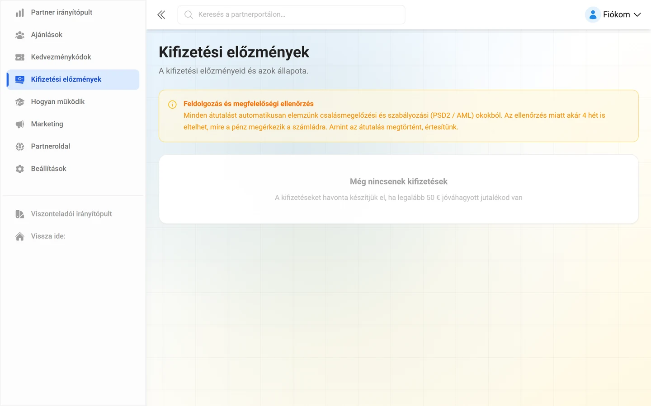Screen dimensions: 651x406
Task: Click the Feldolgozás és megfelelőségi ellenőrzés heading
Action: click(248, 104)
